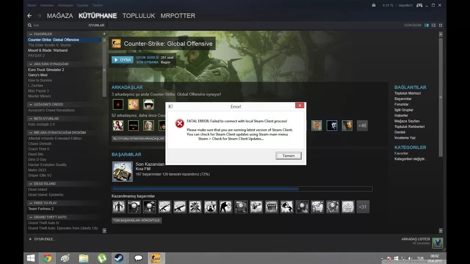
Task: Click the CS:GO logo beside the game title
Action: click(x=116, y=44)
